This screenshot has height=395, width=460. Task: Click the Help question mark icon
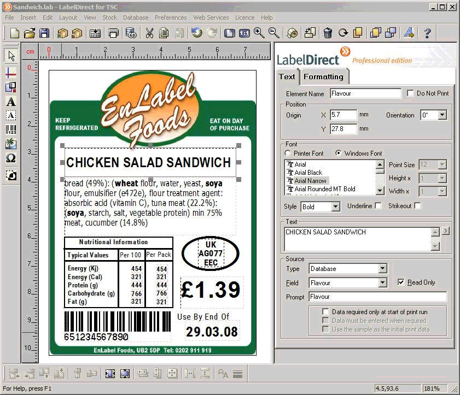click(x=427, y=33)
